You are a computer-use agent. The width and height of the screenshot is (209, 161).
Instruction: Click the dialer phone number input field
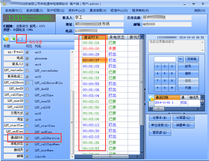[x=165, y=59]
